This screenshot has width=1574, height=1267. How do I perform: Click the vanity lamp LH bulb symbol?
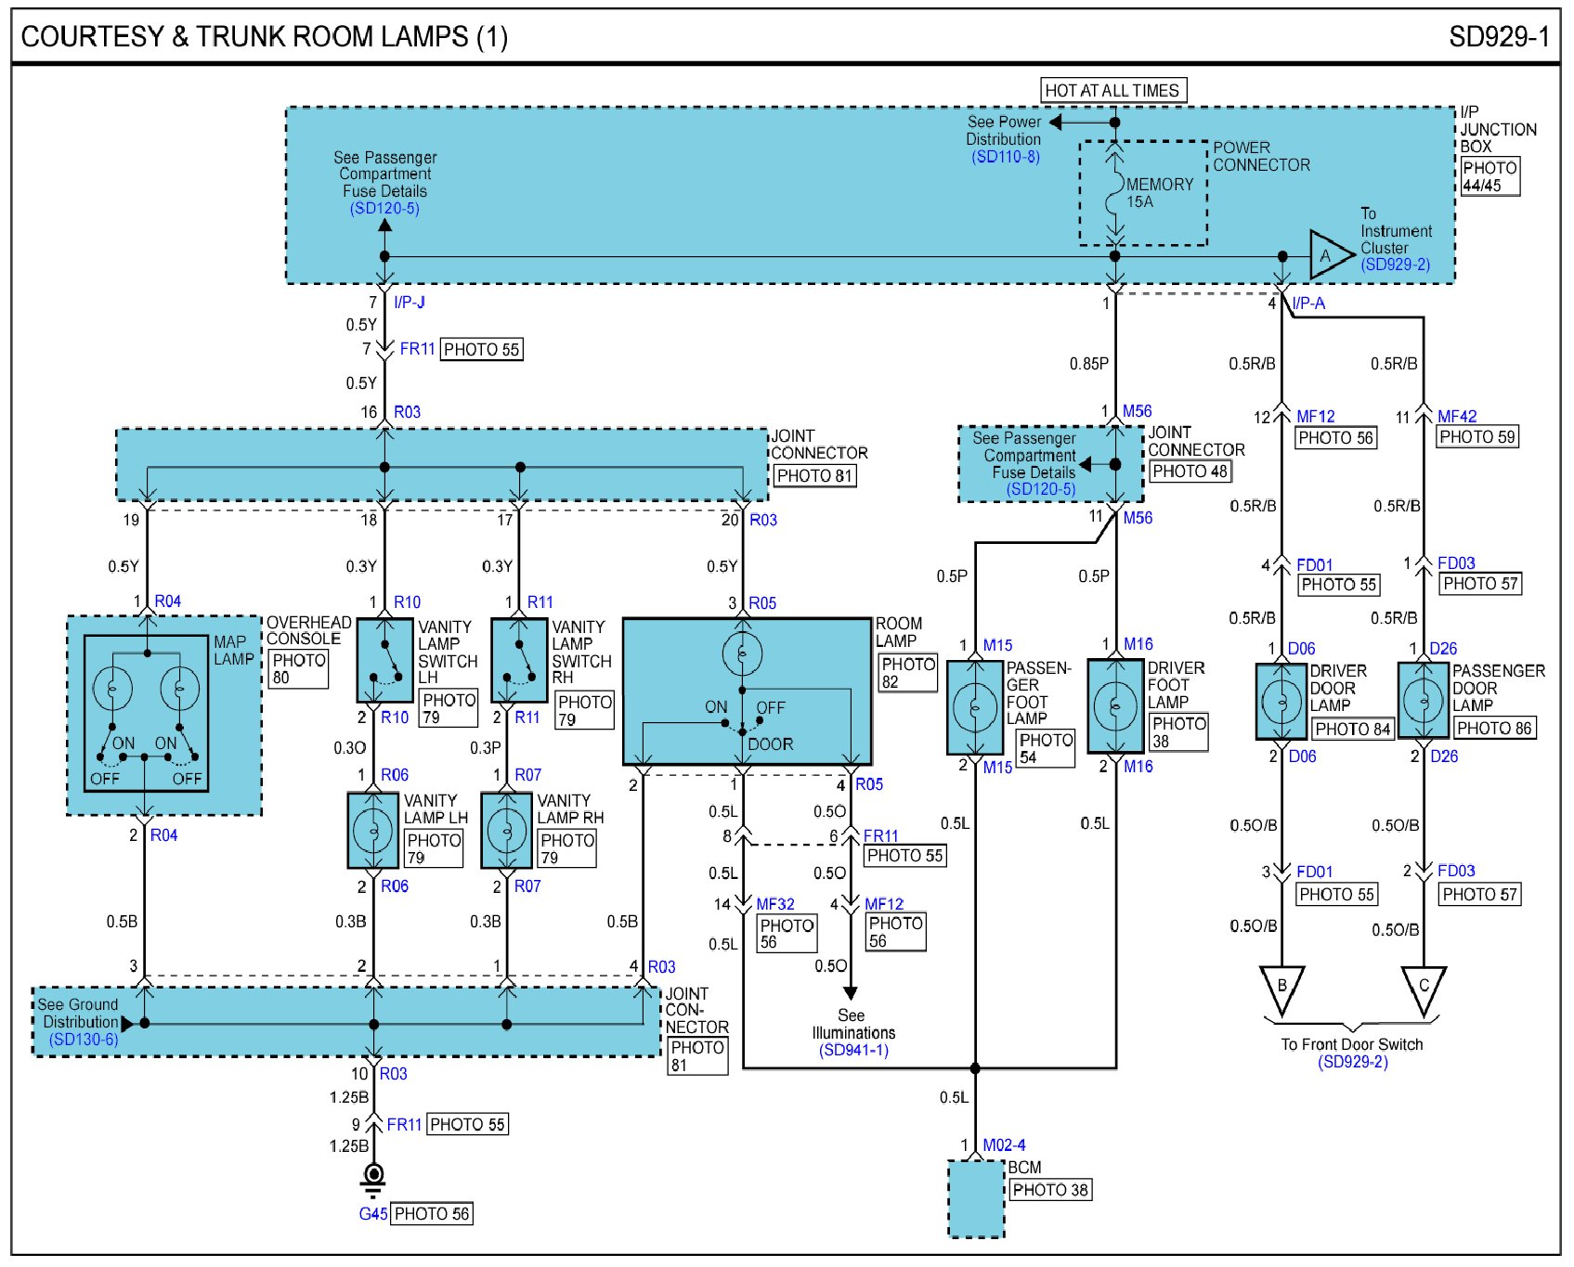tap(373, 830)
